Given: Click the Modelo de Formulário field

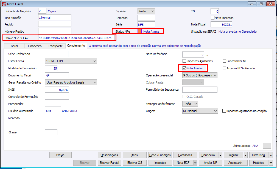Looking at the screenshot, I should [51, 68].
